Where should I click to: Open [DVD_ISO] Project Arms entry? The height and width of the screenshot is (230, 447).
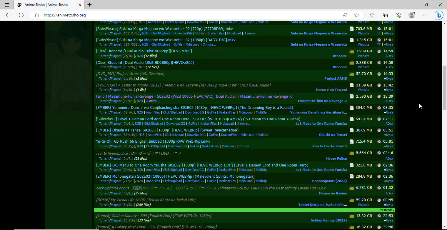pos(130,74)
